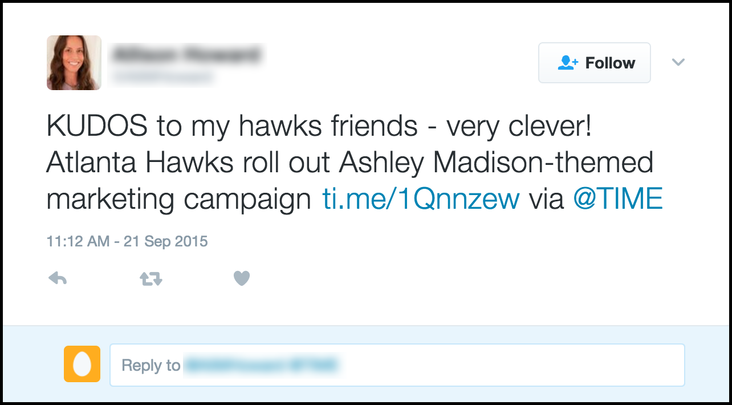Click the blurred author display name
The height and width of the screenshot is (405, 732).
pos(186,55)
